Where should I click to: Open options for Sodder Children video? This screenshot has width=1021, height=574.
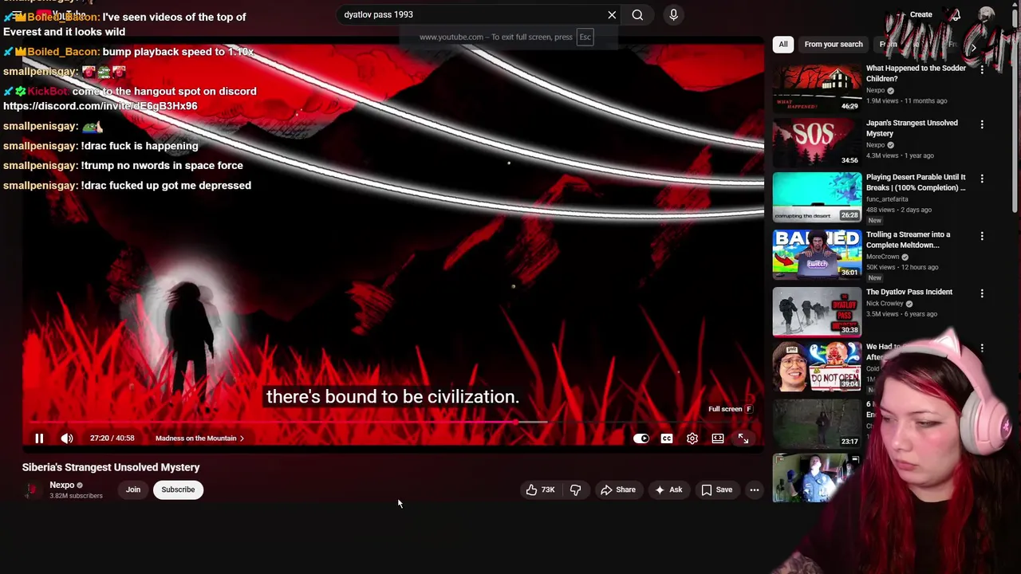click(982, 70)
